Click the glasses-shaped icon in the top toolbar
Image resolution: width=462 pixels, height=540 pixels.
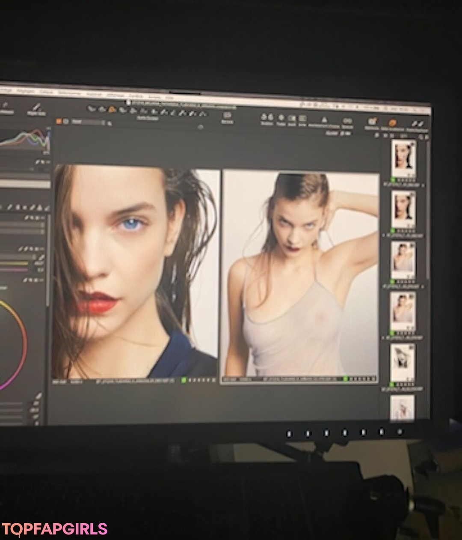pyautogui.click(x=347, y=120)
